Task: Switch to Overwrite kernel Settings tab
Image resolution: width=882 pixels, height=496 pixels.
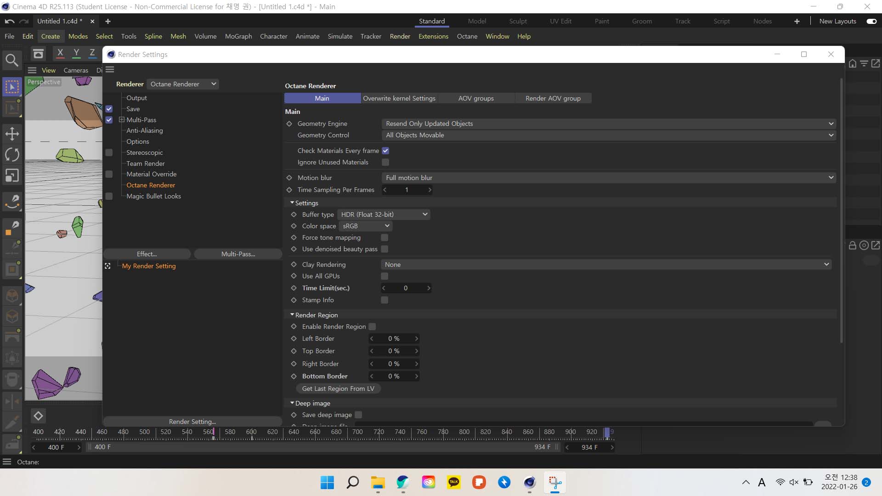Action: [x=399, y=98]
